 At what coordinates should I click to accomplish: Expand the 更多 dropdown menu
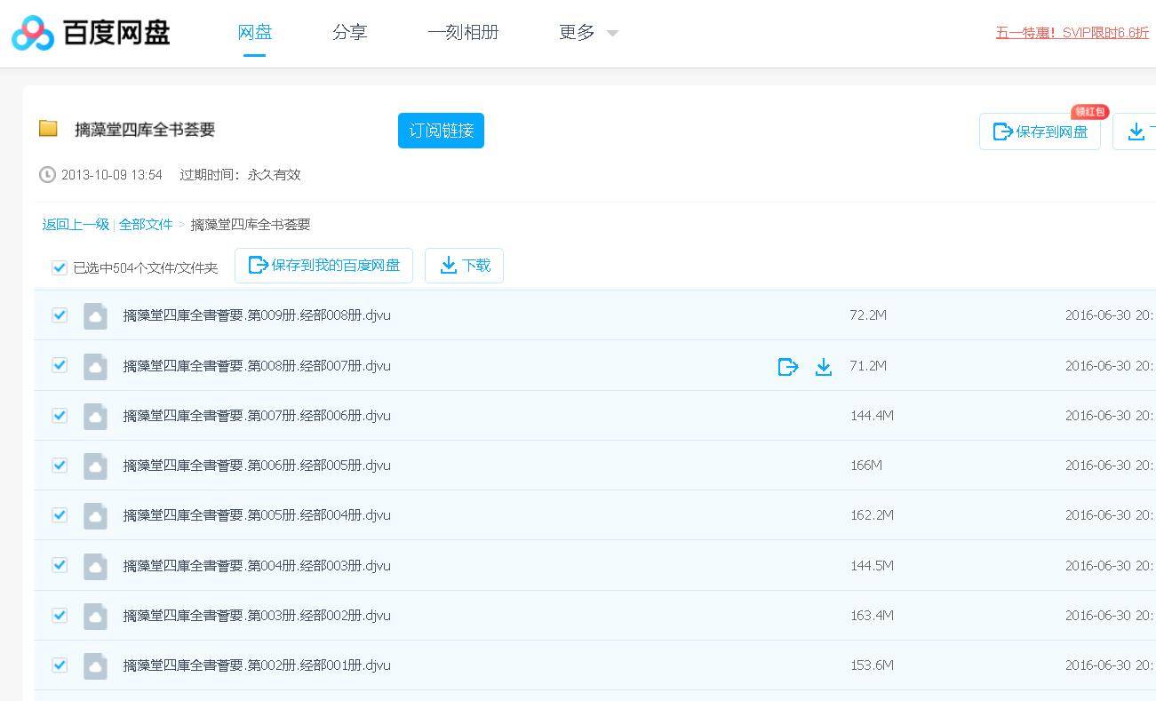pos(587,33)
